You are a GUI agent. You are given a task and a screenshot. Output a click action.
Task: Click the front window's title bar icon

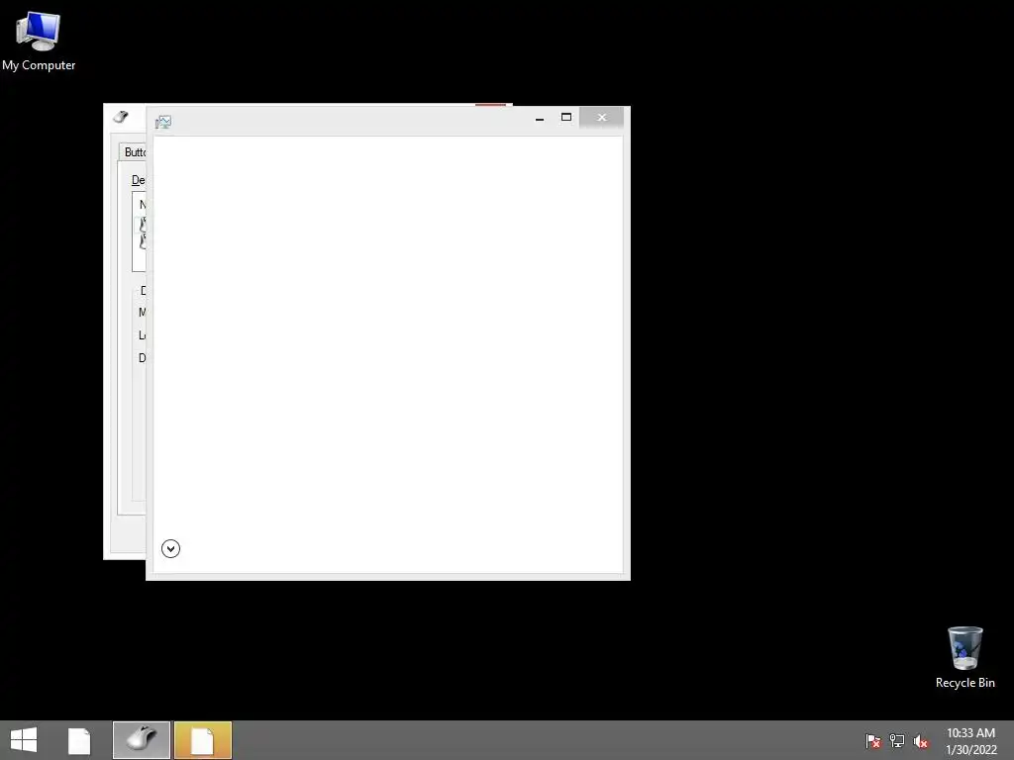coord(163,122)
